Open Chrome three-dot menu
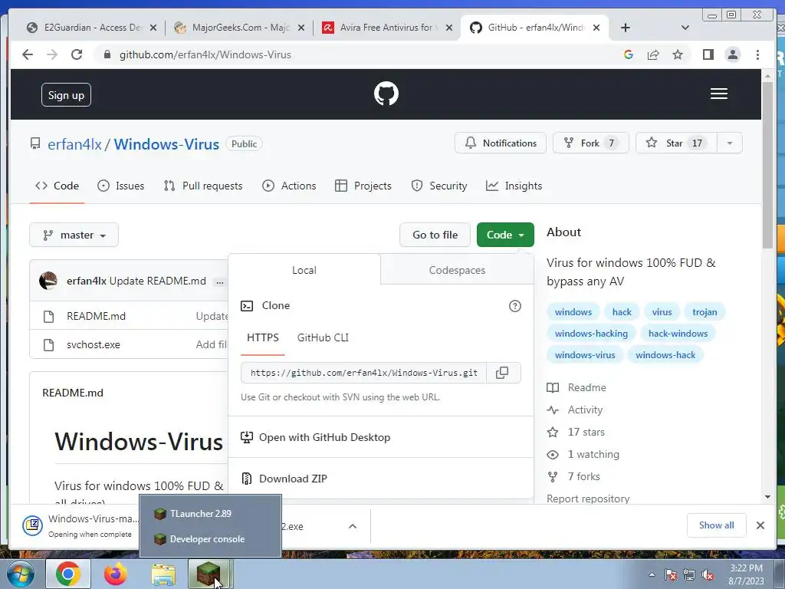The height and width of the screenshot is (589, 785). 757,54
